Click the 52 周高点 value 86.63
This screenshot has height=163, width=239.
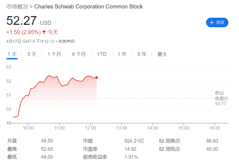[212, 141]
